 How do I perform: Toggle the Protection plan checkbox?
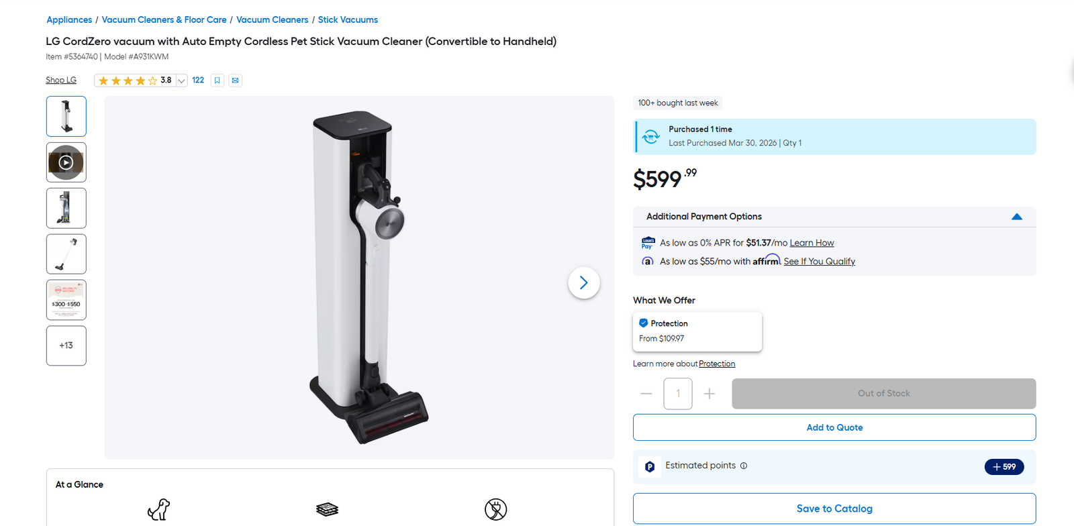[643, 323]
